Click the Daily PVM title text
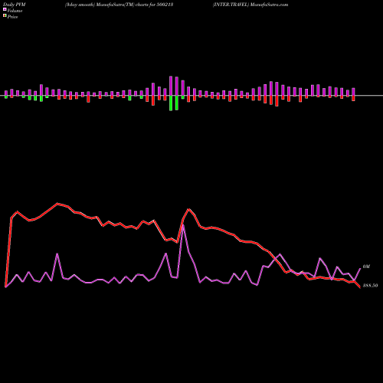This screenshot has height=383, width=383. (x=15, y=5)
